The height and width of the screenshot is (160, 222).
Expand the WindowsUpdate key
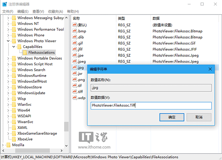tap(8, 93)
